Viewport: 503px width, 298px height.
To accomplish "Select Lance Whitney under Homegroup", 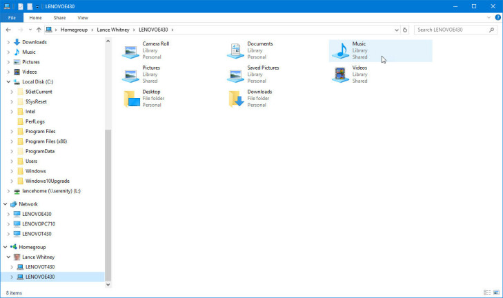I will click(38, 257).
